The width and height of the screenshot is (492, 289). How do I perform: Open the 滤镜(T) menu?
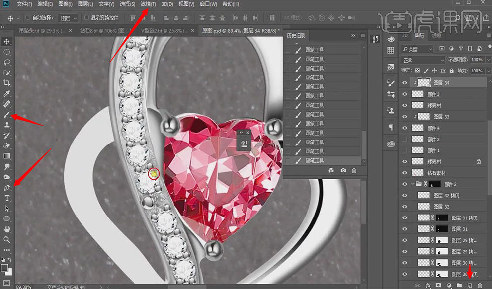148,4
